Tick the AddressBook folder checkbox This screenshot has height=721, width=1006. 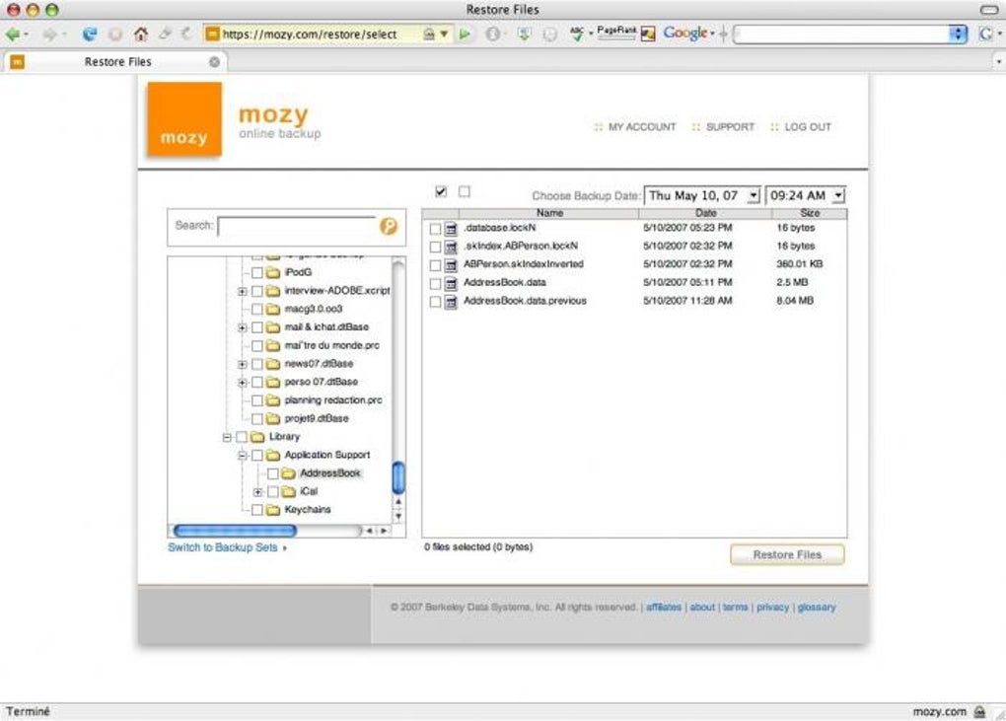[x=272, y=473]
